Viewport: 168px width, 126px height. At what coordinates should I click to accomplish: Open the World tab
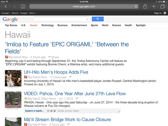pos(105,25)
